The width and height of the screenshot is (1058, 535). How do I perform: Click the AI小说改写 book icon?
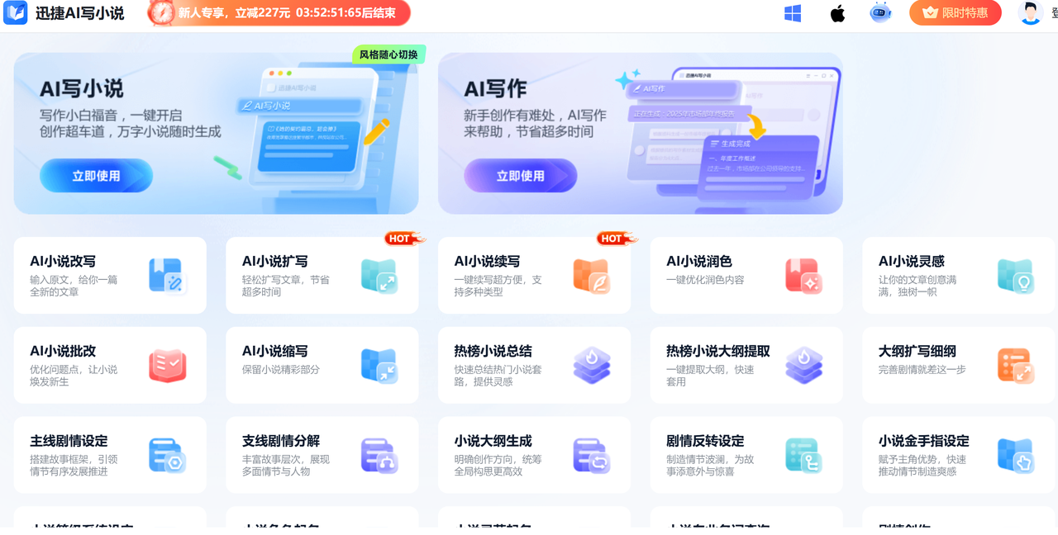(x=168, y=276)
